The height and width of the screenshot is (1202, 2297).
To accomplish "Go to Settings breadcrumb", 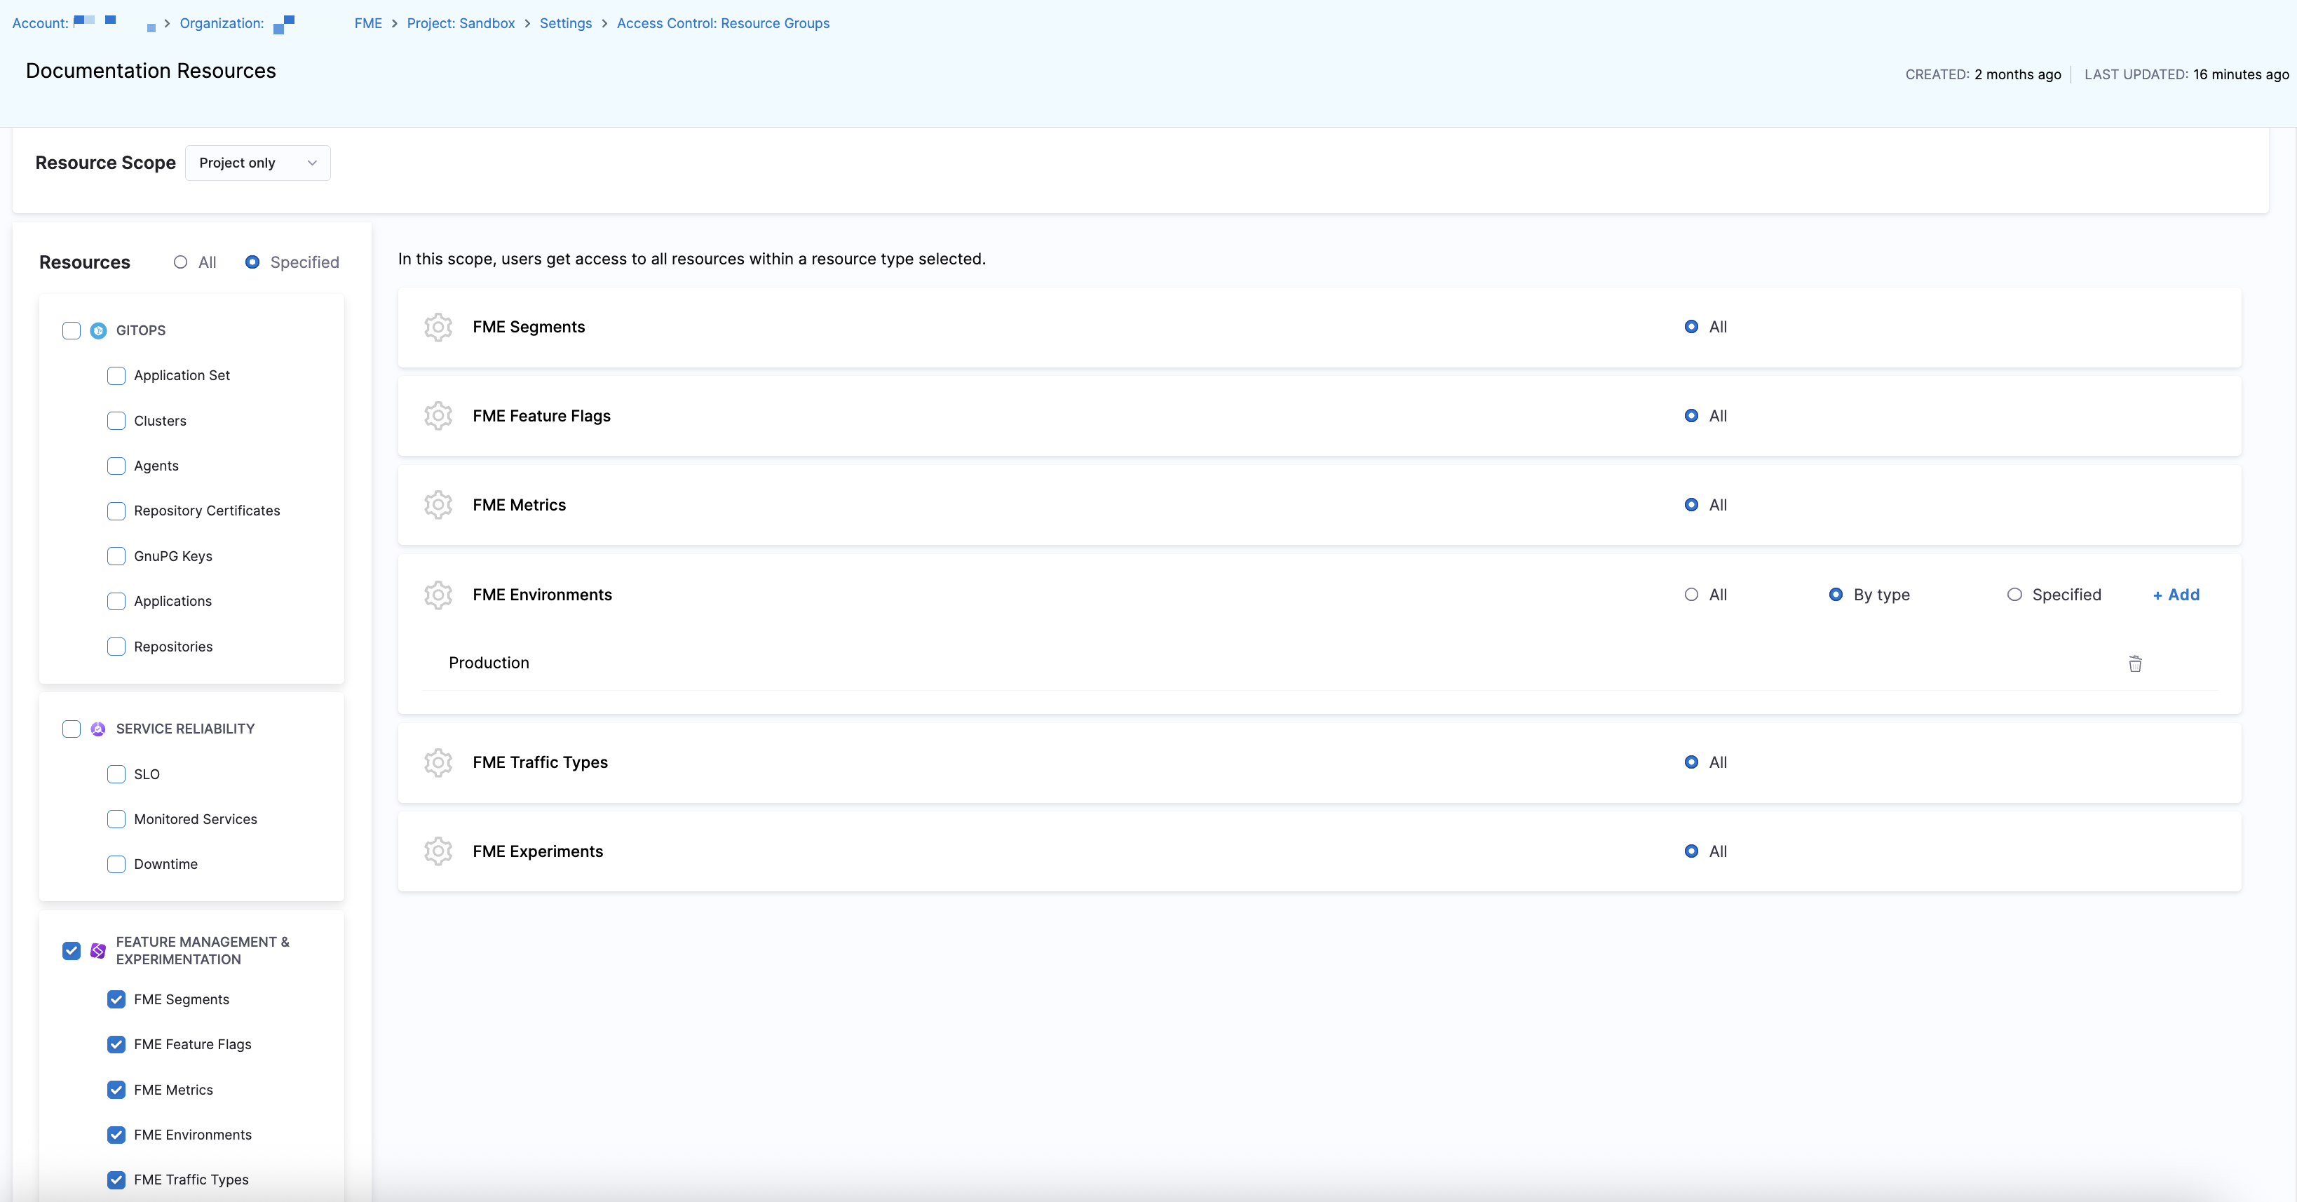I will click(565, 23).
